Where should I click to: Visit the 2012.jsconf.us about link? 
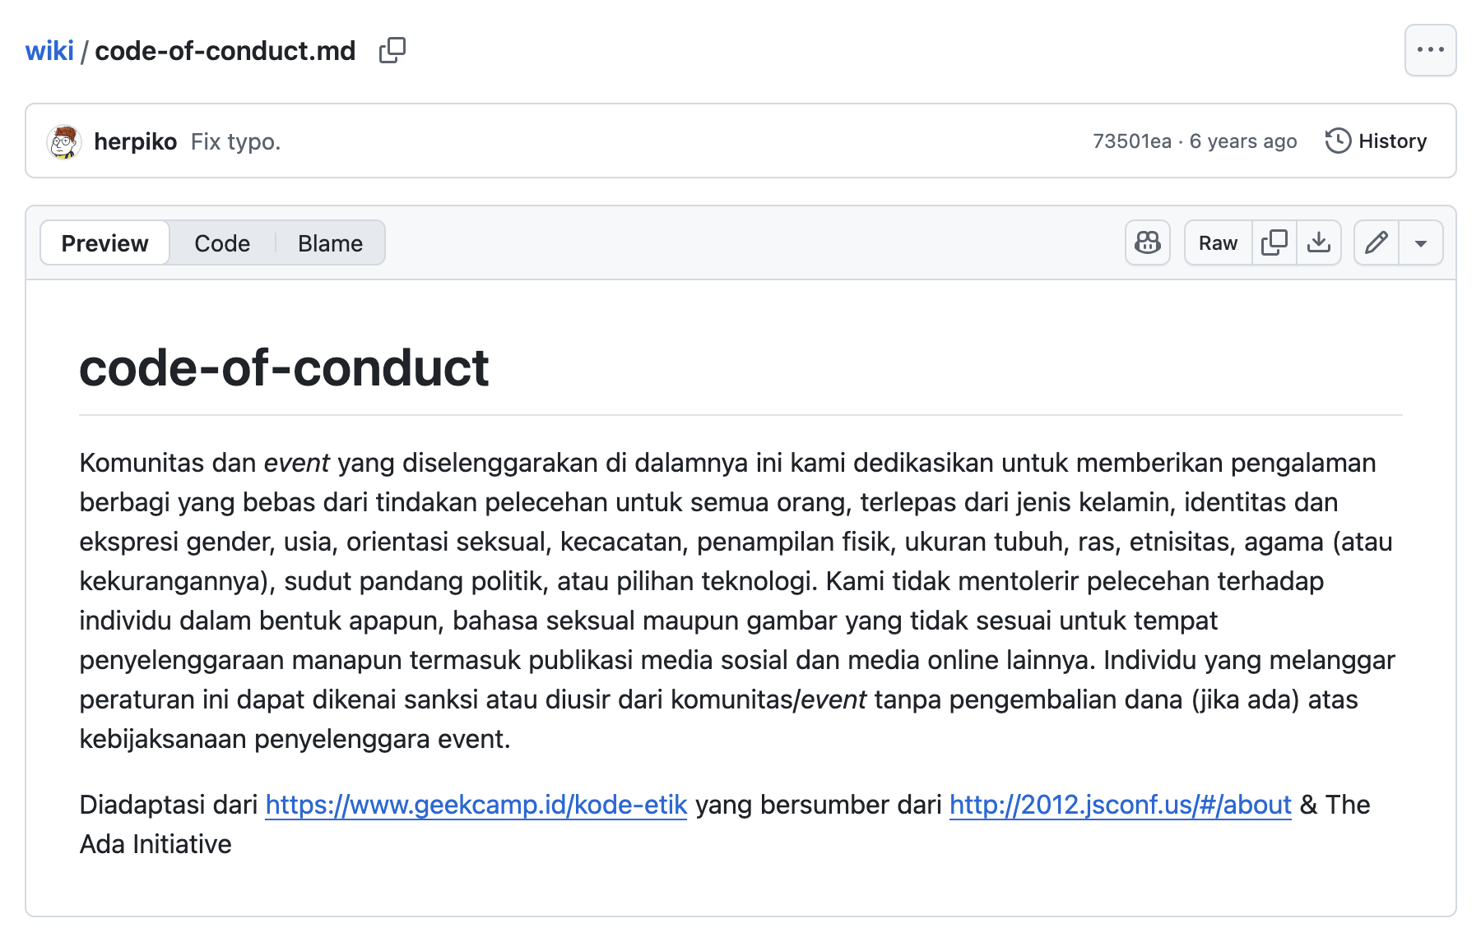[1120, 805]
